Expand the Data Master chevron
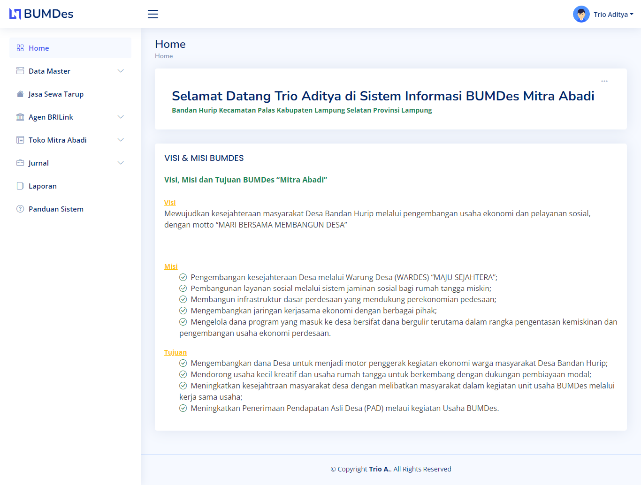This screenshot has width=641, height=486. tap(121, 71)
